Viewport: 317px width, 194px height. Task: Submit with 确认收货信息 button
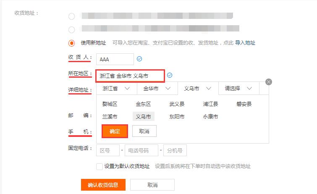coord(103,185)
